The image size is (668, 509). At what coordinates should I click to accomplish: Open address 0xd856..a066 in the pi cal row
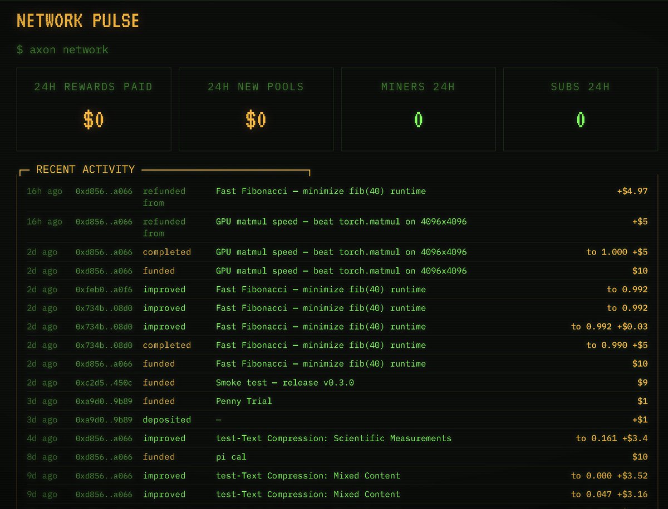104,457
